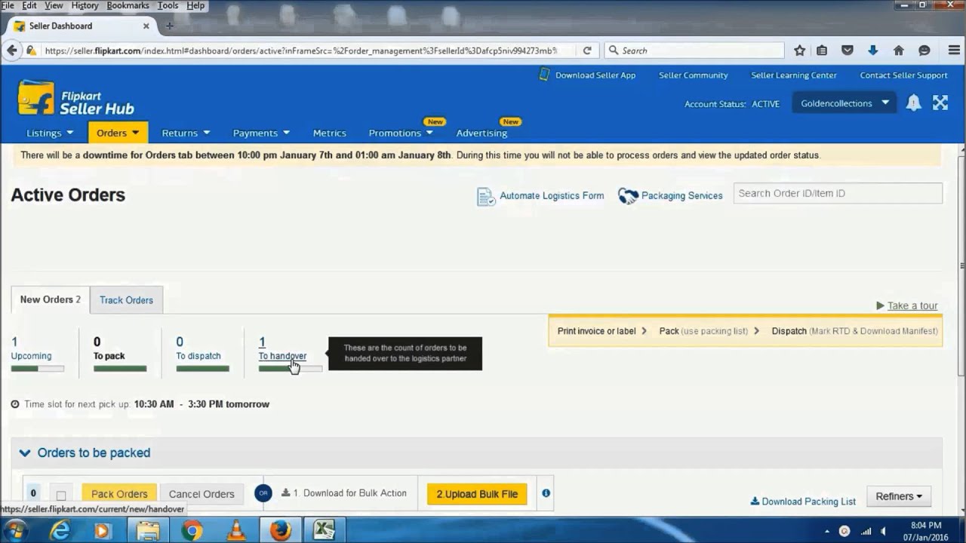The width and height of the screenshot is (966, 543).
Task: Click the Windows Start button
Action: 15,530
